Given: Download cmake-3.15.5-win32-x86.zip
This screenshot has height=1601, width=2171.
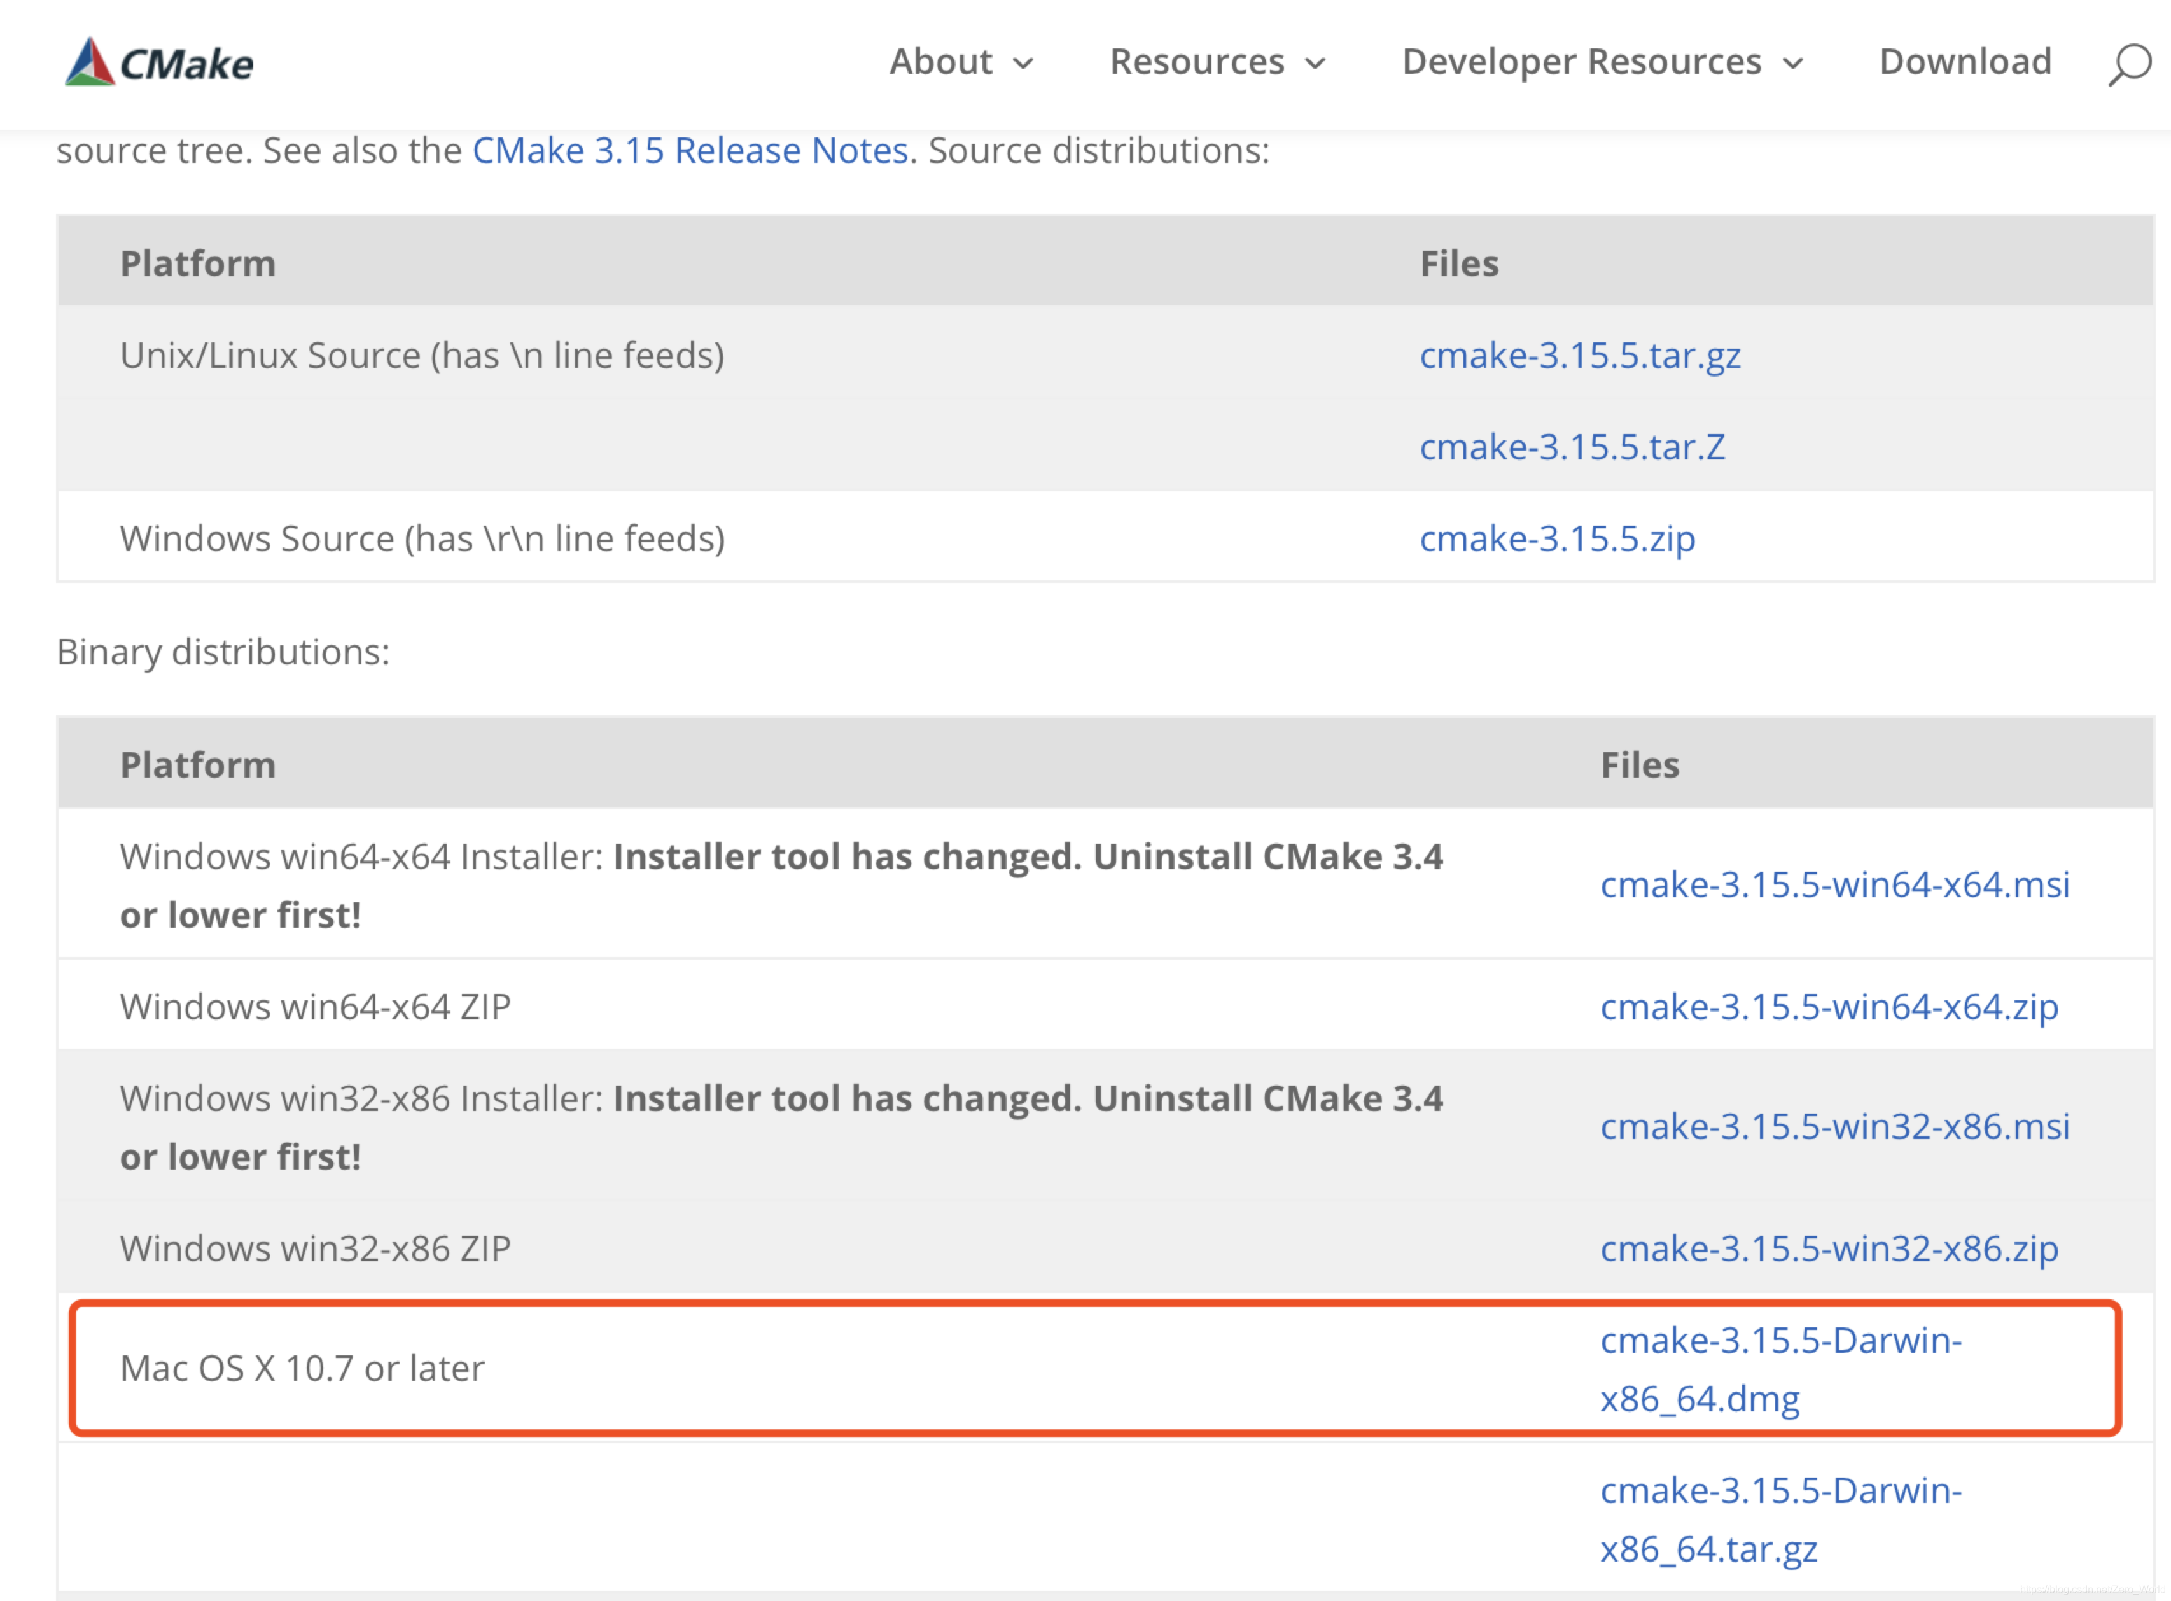Looking at the screenshot, I should [x=1828, y=1248].
